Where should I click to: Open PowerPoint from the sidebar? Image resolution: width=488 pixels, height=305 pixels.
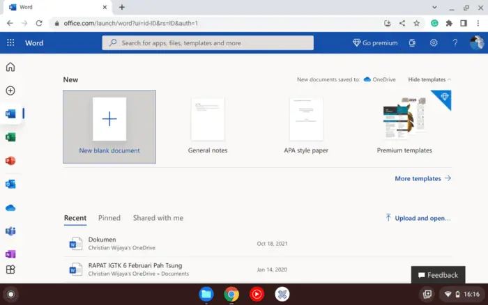pyautogui.click(x=10, y=161)
